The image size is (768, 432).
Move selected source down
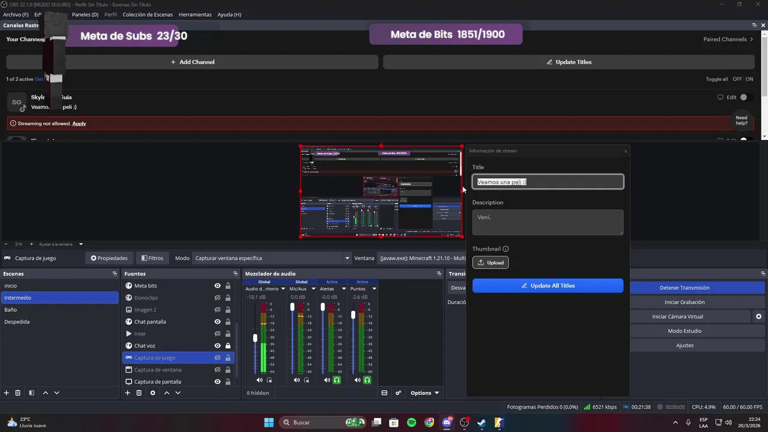point(178,393)
